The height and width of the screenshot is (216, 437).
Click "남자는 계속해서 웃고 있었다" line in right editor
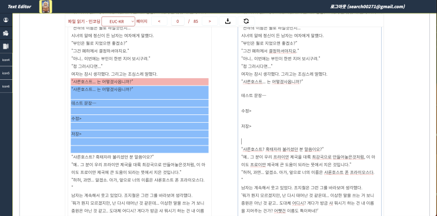pos(302,188)
